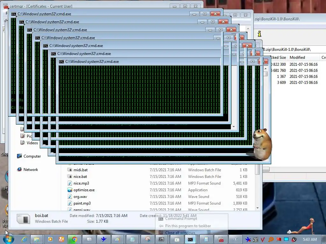Open the 7-Zip taskbar button
326x244 pixels.
pyautogui.click(x=161, y=239)
